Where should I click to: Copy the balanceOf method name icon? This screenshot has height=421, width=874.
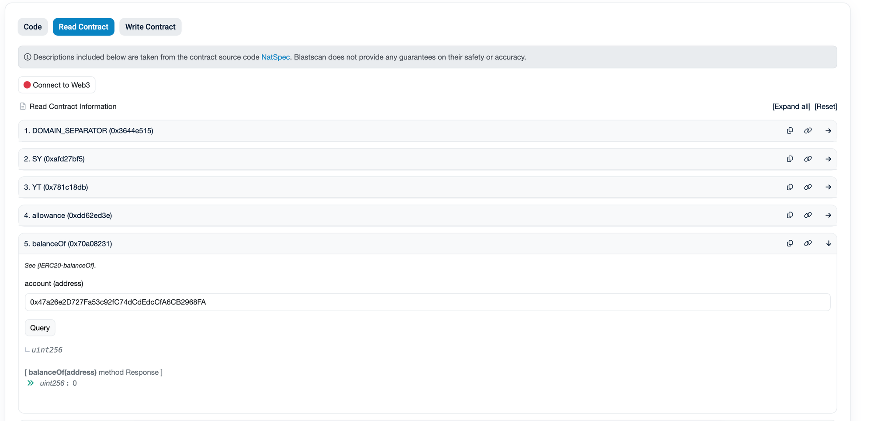click(x=790, y=243)
